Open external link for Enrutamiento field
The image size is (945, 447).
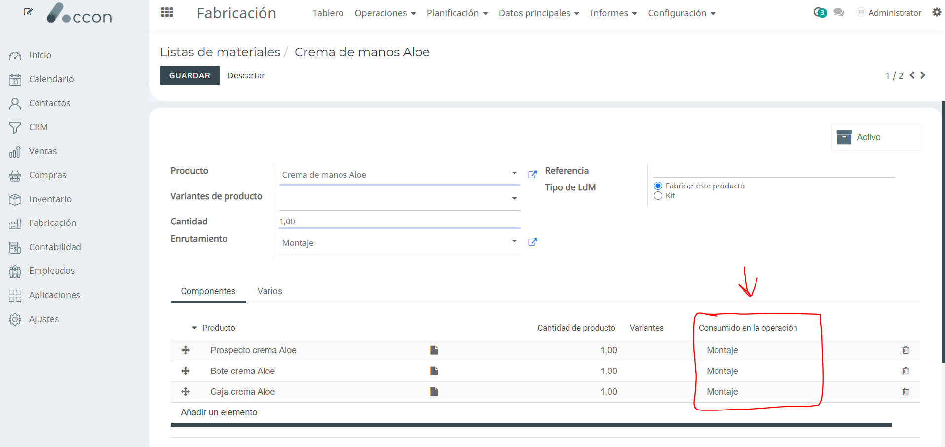pyautogui.click(x=532, y=242)
